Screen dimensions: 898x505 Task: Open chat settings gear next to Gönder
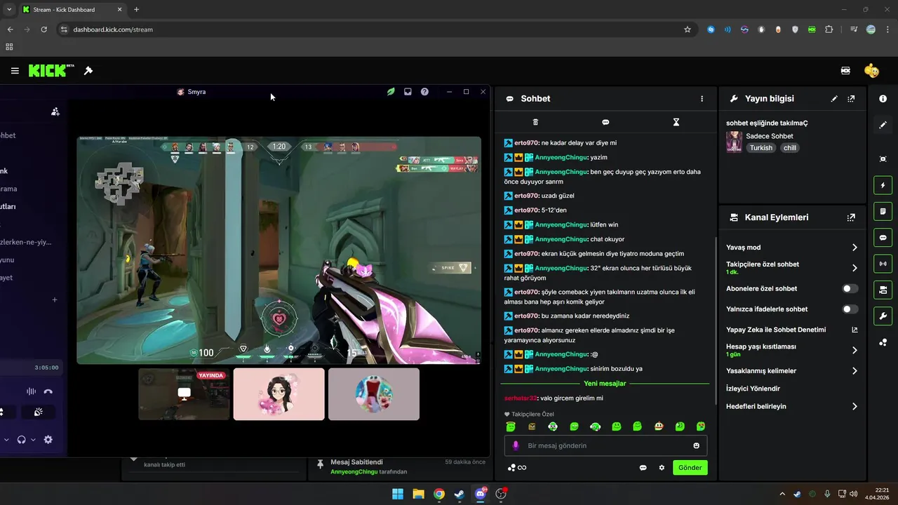tap(662, 468)
